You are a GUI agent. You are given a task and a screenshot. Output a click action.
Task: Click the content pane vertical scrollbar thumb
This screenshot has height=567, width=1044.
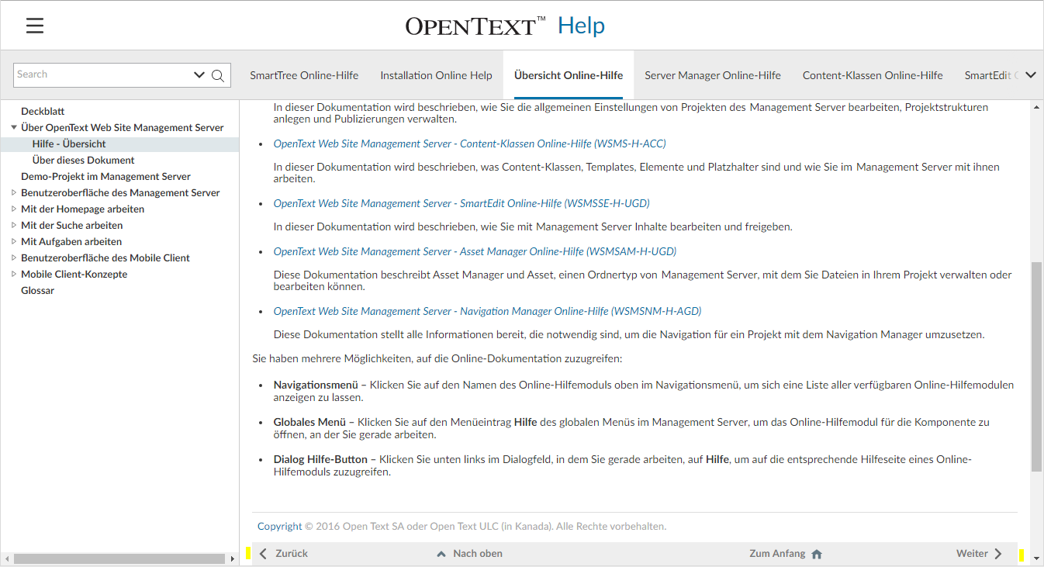point(1036,366)
